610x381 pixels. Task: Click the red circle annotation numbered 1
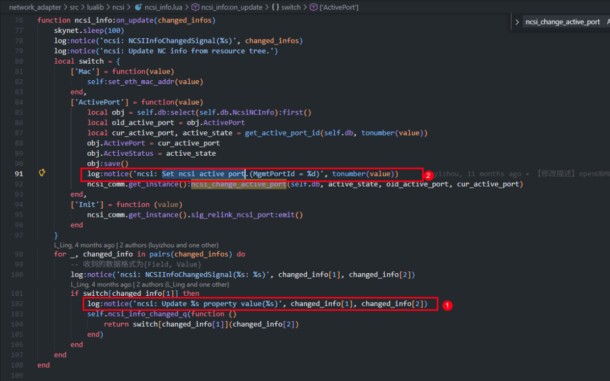(x=447, y=305)
